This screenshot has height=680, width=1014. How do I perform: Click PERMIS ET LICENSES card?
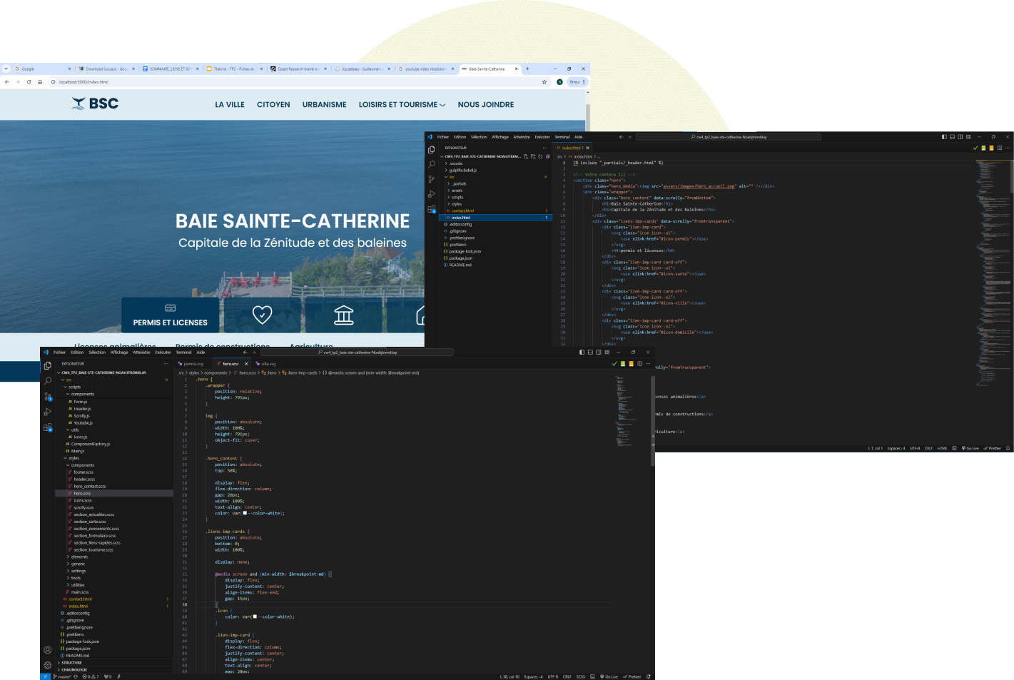(171, 315)
